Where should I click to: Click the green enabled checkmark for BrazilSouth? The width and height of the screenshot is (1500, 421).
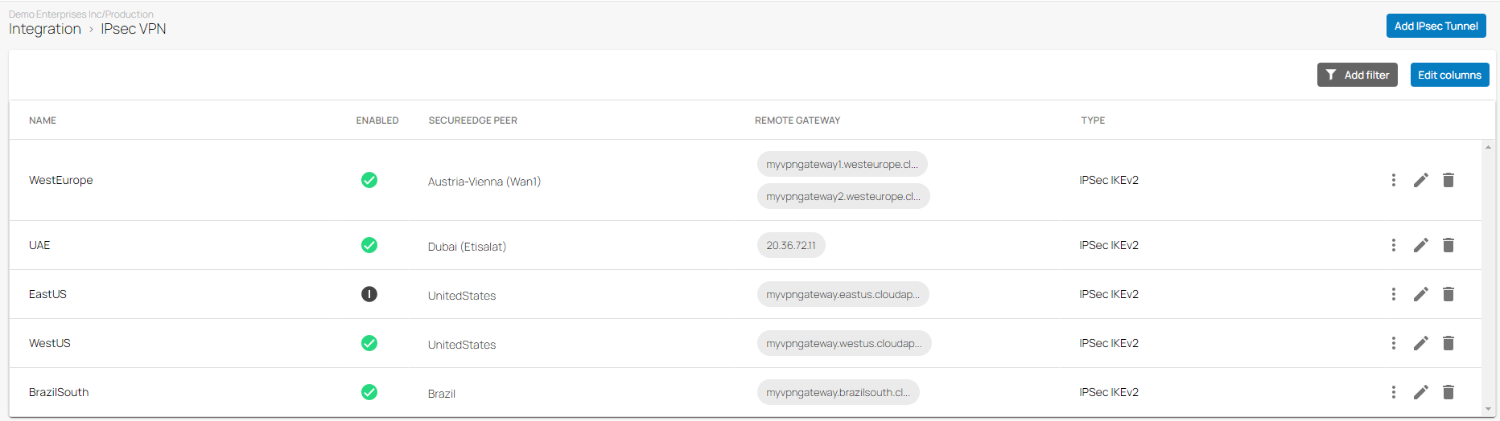(x=369, y=392)
